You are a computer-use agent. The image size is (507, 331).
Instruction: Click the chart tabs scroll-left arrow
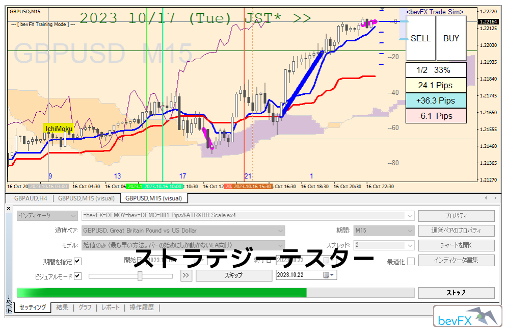coord(486,198)
